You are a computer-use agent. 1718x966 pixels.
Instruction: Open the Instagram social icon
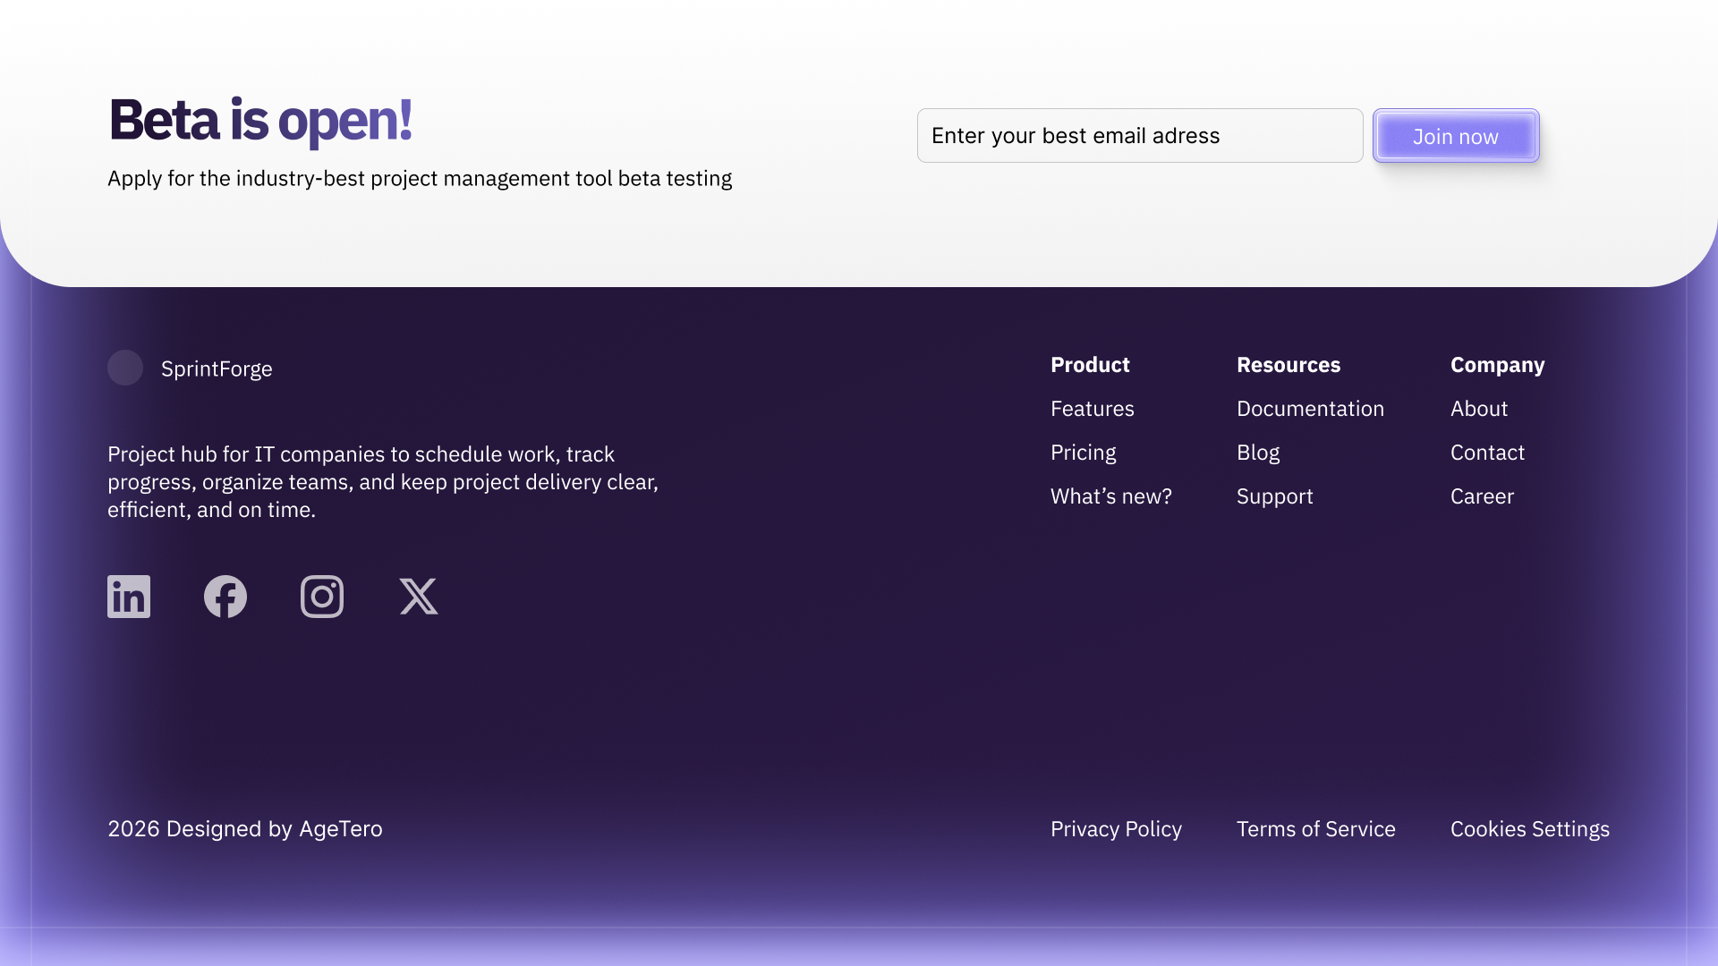click(322, 597)
